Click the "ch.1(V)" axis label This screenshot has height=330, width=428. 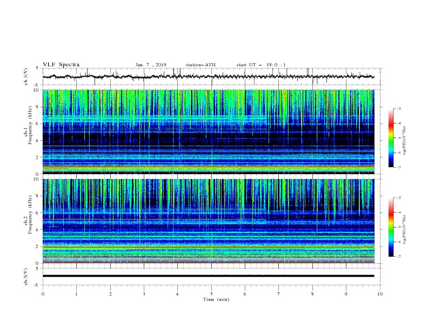click(26, 77)
